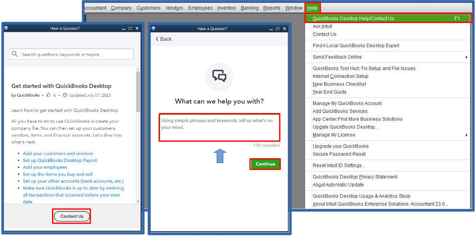This screenshot has height=236, width=476.
Task: Open the Inventory menu
Action: (x=226, y=8)
